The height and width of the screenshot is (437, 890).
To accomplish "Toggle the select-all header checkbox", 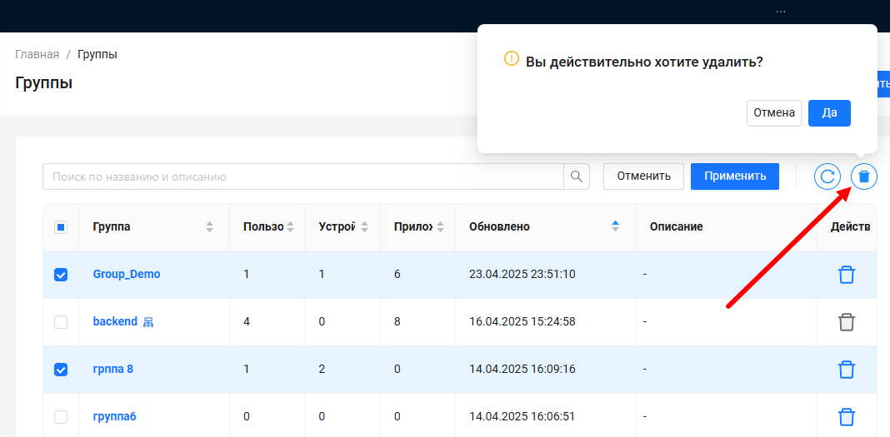I will pyautogui.click(x=61, y=227).
